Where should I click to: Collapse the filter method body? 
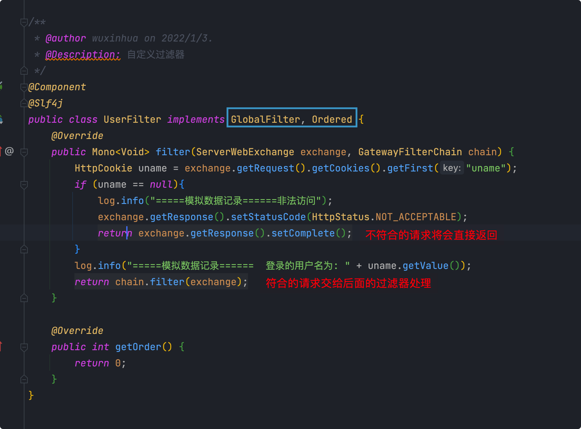pos(24,152)
